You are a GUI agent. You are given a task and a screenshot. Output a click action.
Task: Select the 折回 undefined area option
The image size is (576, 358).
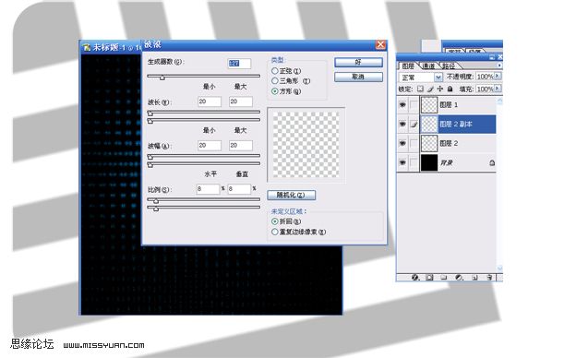tap(275, 221)
